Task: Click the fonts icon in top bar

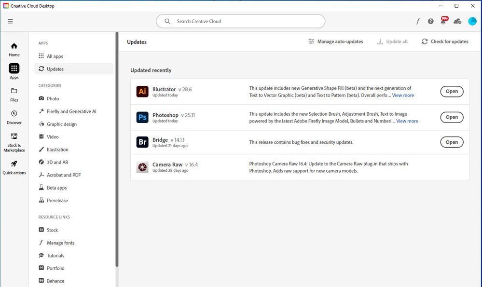Action: pyautogui.click(x=418, y=21)
